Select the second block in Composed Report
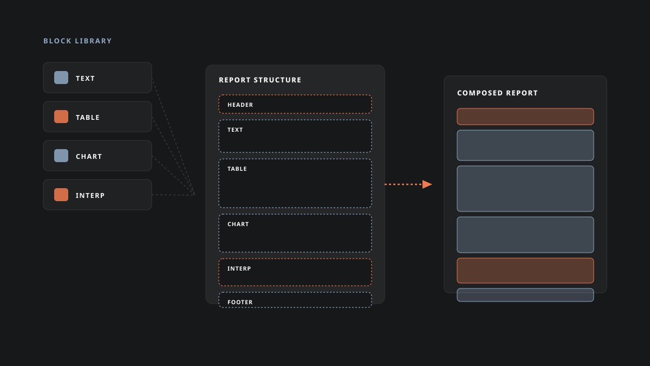 pyautogui.click(x=525, y=145)
